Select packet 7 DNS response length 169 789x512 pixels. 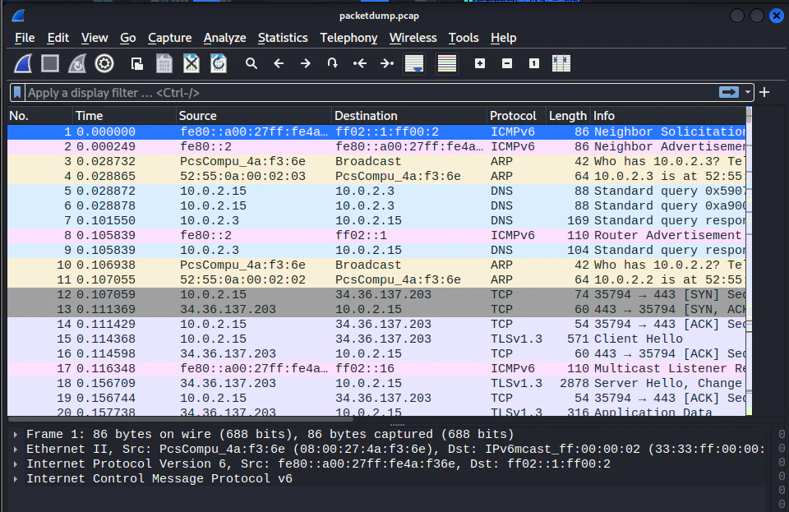(x=376, y=221)
